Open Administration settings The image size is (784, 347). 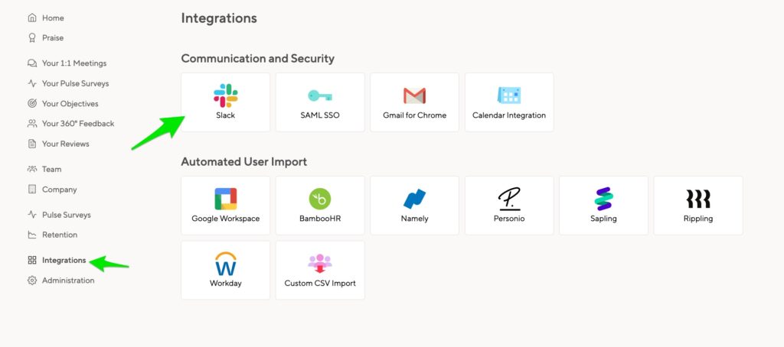click(x=68, y=281)
